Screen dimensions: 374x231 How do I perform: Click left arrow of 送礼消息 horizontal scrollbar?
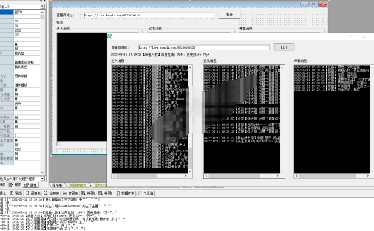[x=206, y=176]
